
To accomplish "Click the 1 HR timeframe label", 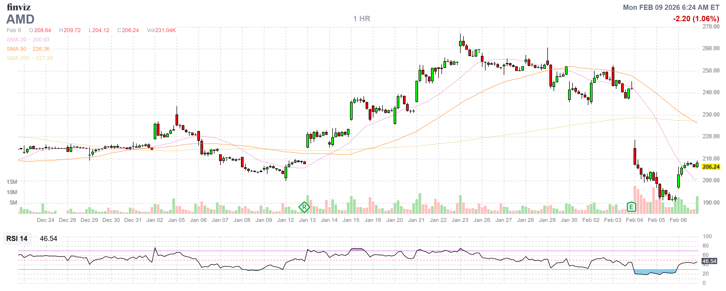I will (362, 19).
